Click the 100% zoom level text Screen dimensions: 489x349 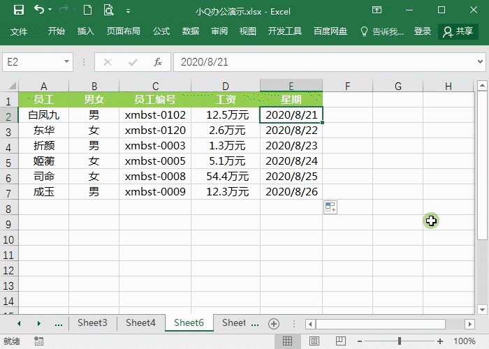point(465,341)
